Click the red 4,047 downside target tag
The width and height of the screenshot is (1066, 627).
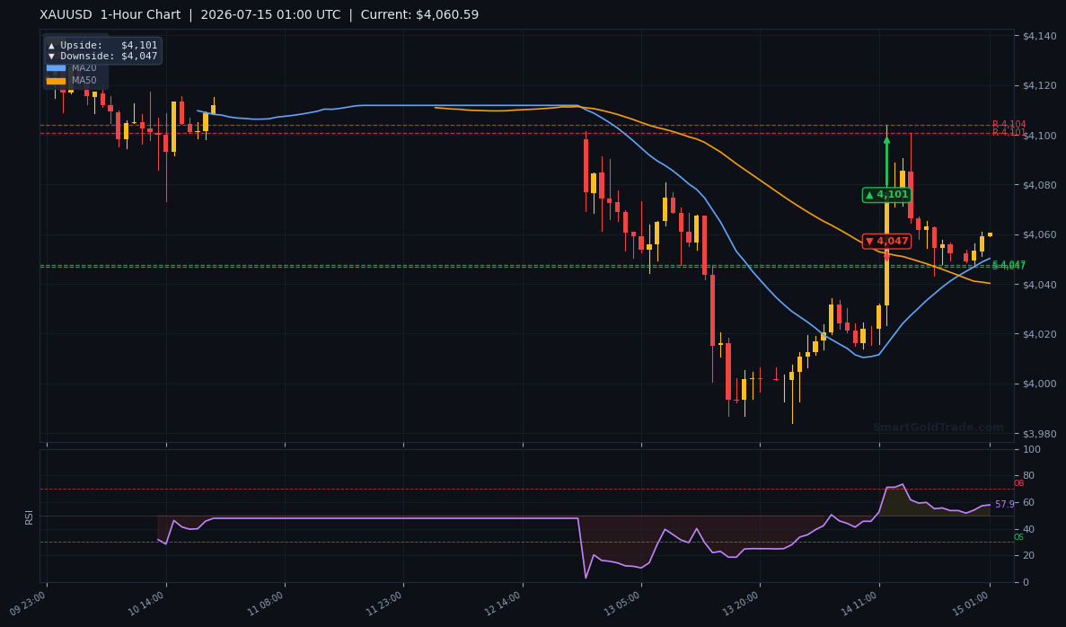[886, 242]
